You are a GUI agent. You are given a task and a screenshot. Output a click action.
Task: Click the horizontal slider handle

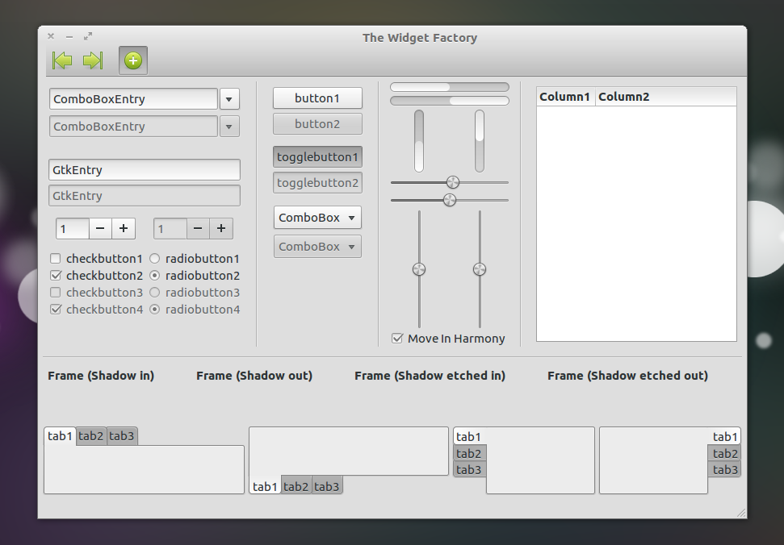pyautogui.click(x=452, y=182)
